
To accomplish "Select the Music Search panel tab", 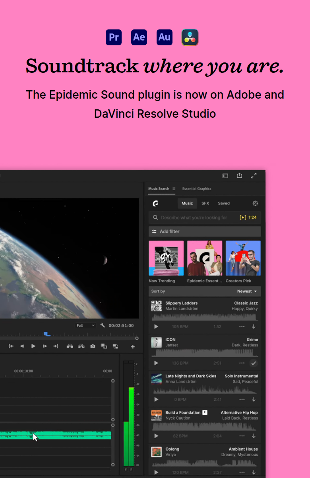I will [x=159, y=188].
